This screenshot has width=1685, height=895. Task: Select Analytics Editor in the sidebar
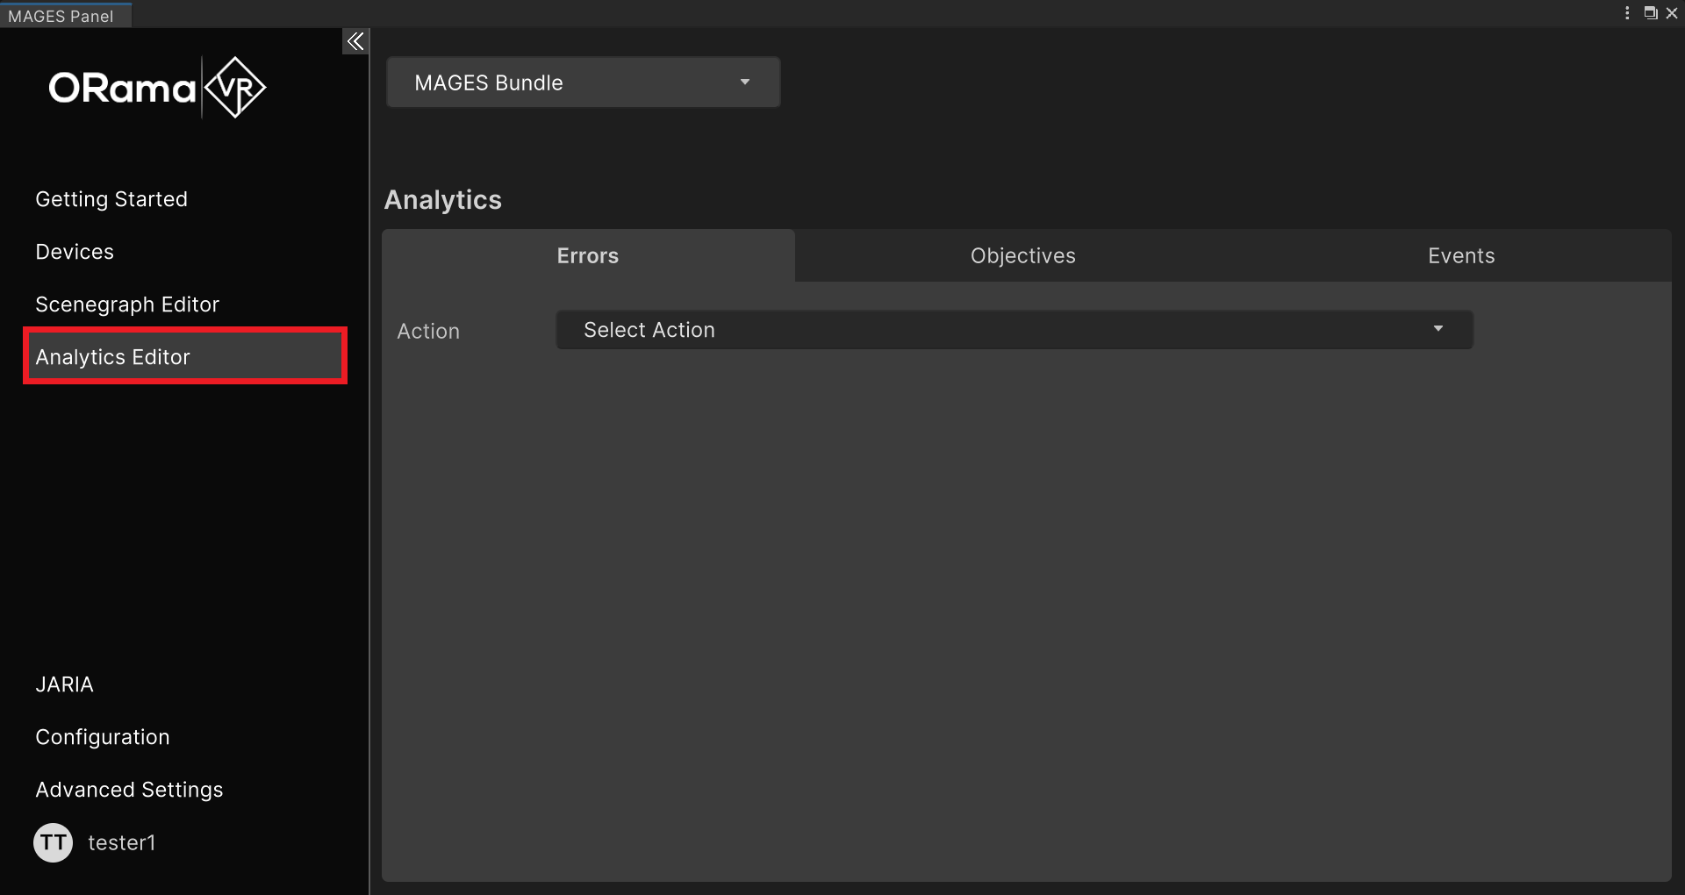coord(112,356)
